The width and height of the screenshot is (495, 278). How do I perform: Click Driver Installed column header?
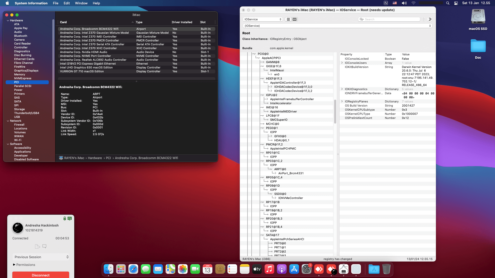(x=182, y=22)
